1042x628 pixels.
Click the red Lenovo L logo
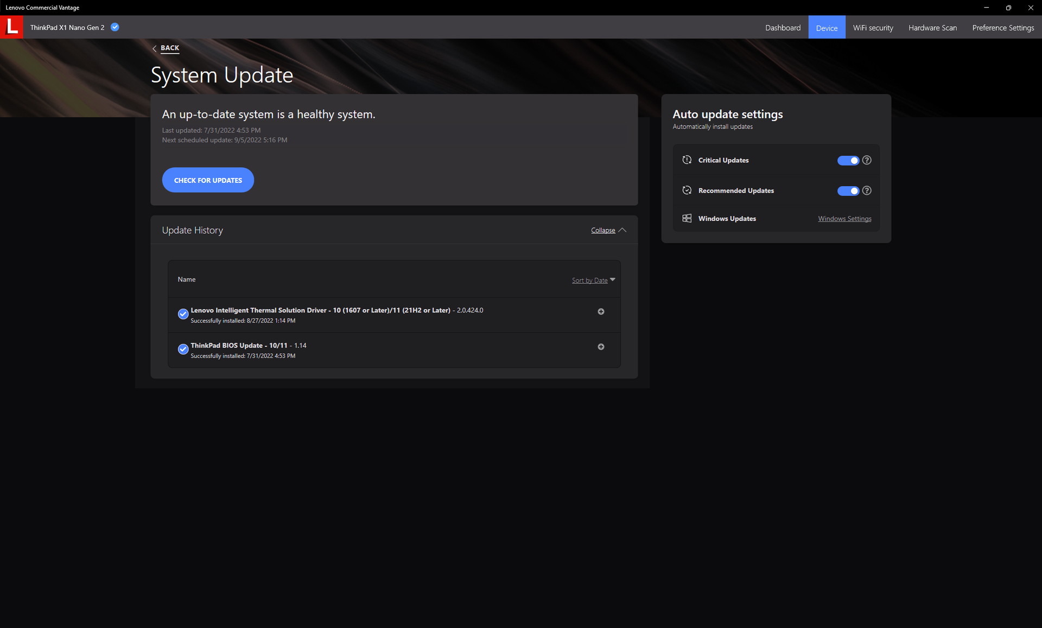point(11,27)
